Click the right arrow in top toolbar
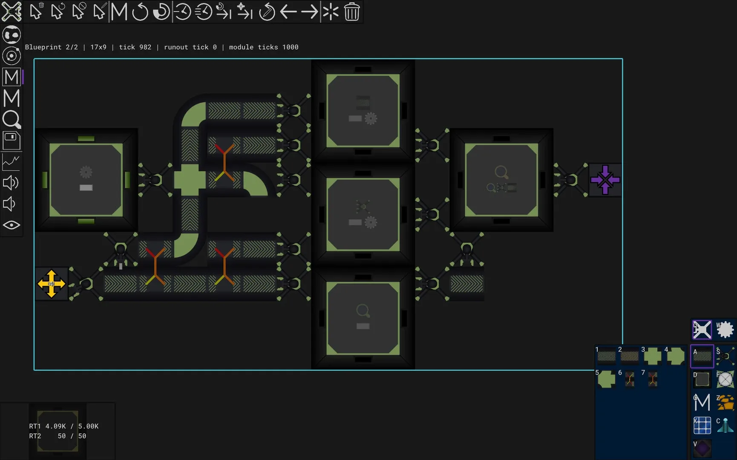Screen dimensions: 737x460 tap(309, 12)
